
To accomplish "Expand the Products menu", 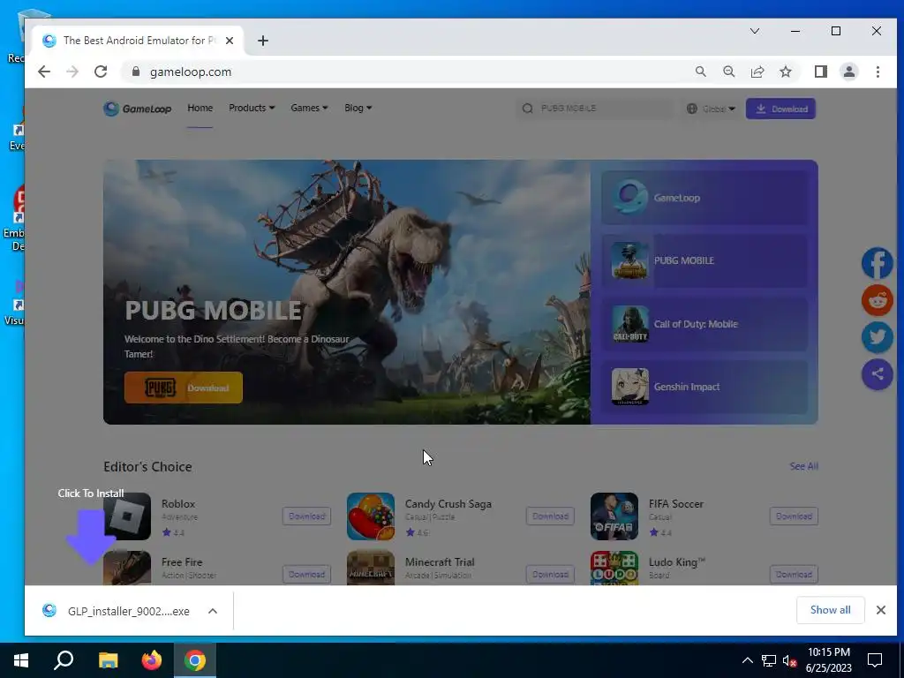I will coord(252,108).
